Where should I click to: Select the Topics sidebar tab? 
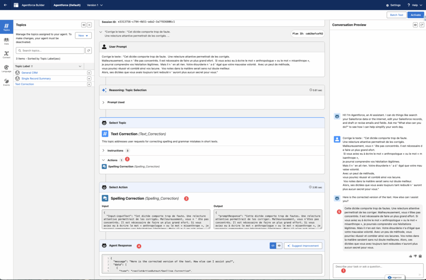(6, 27)
